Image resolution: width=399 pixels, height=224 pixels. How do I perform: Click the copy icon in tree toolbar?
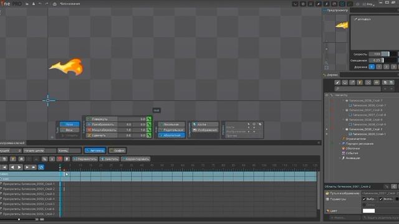(385, 82)
